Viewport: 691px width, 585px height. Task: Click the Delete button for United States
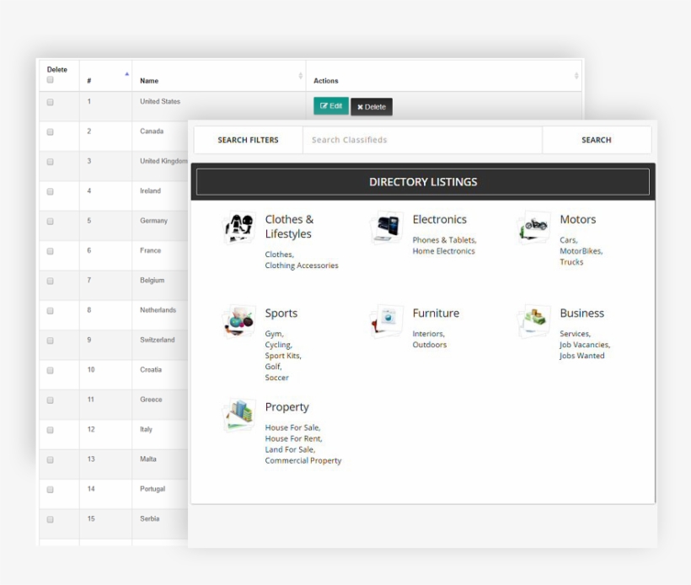370,106
